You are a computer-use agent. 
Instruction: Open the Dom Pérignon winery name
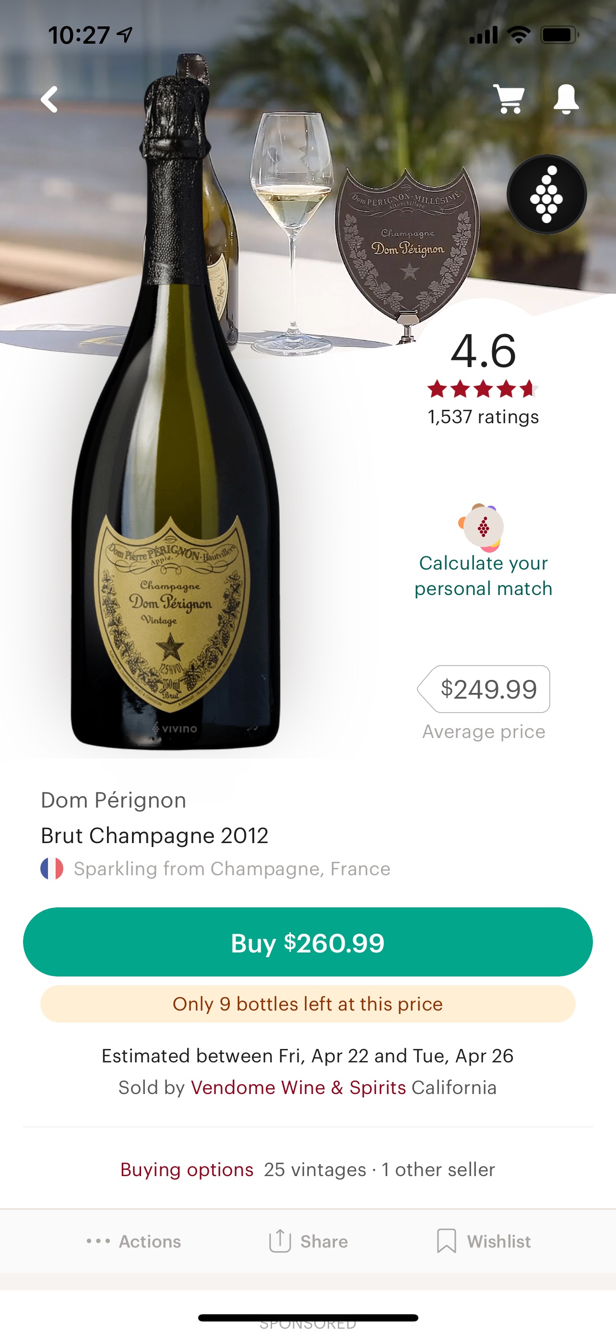point(113,800)
